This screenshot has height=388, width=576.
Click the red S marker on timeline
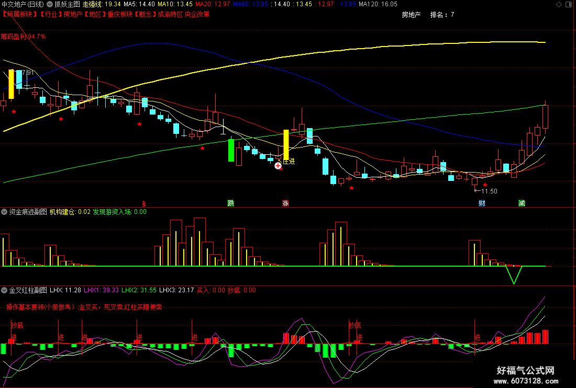pos(144,203)
